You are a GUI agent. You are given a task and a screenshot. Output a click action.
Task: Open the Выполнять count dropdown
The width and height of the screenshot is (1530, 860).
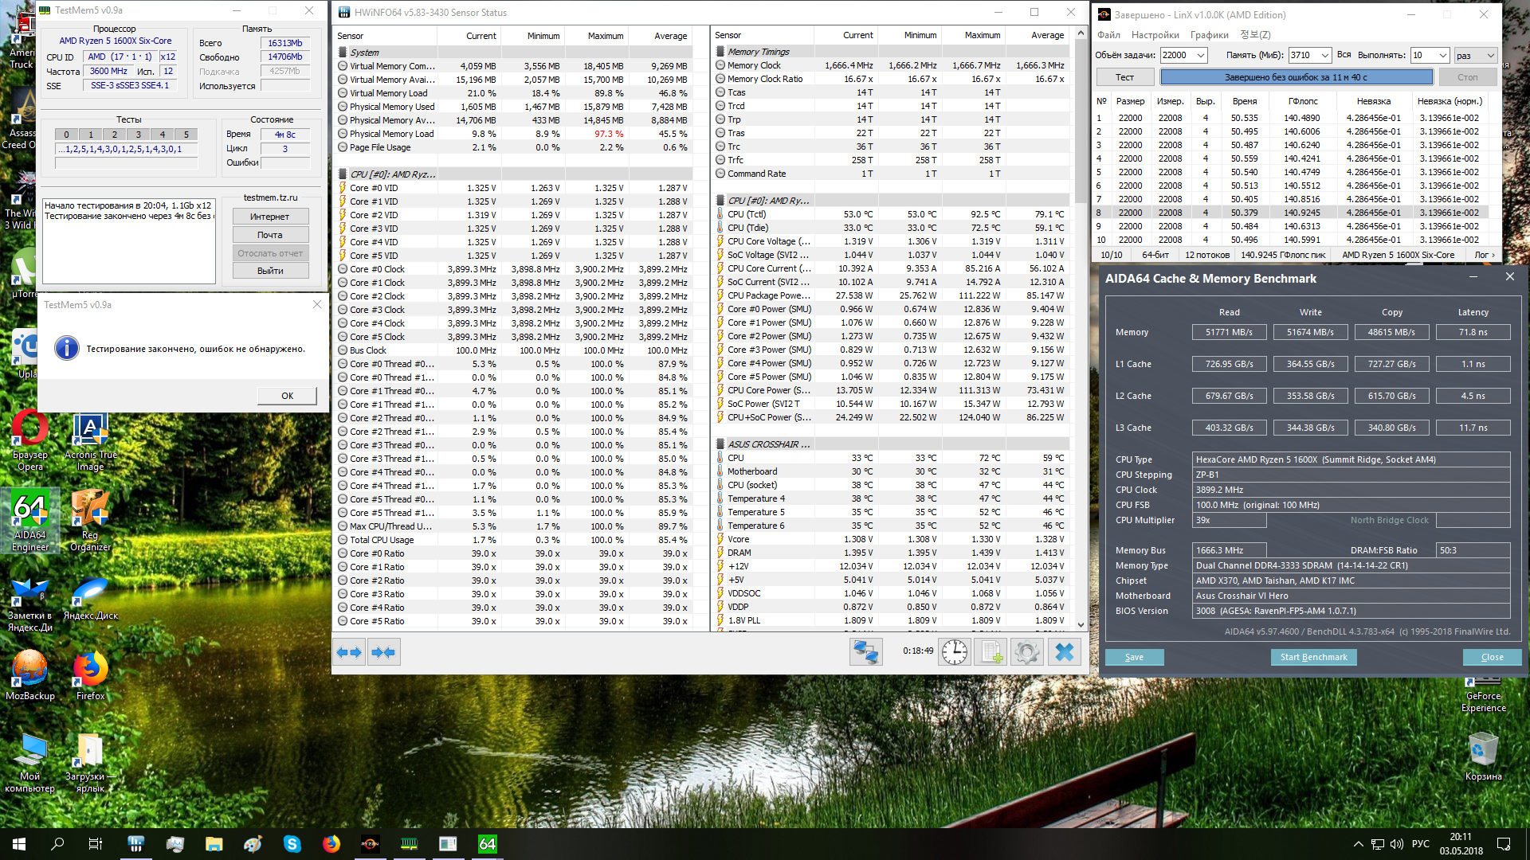[1442, 55]
